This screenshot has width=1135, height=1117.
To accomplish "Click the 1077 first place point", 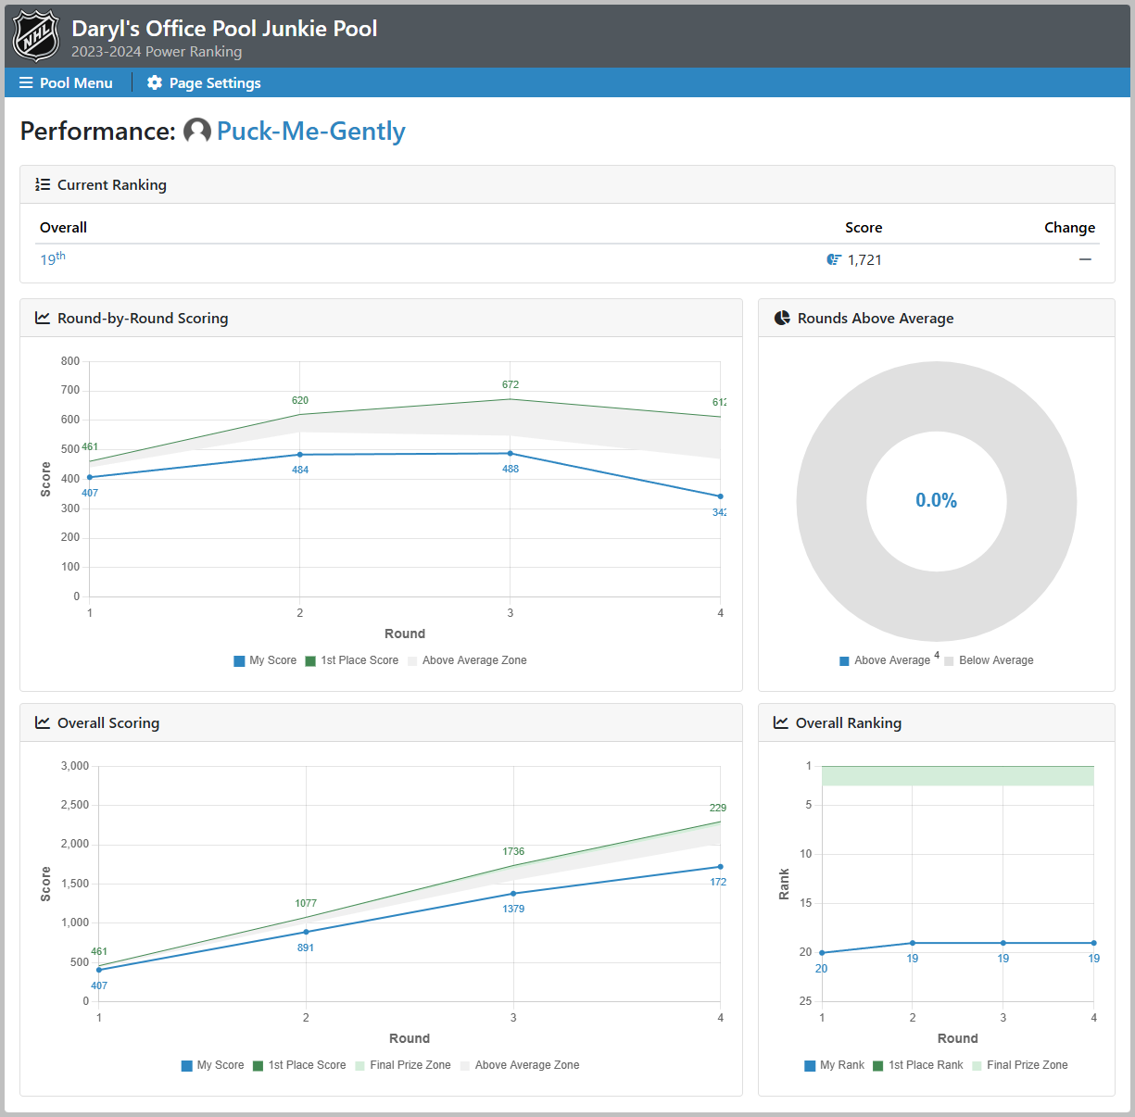I will tap(306, 917).
